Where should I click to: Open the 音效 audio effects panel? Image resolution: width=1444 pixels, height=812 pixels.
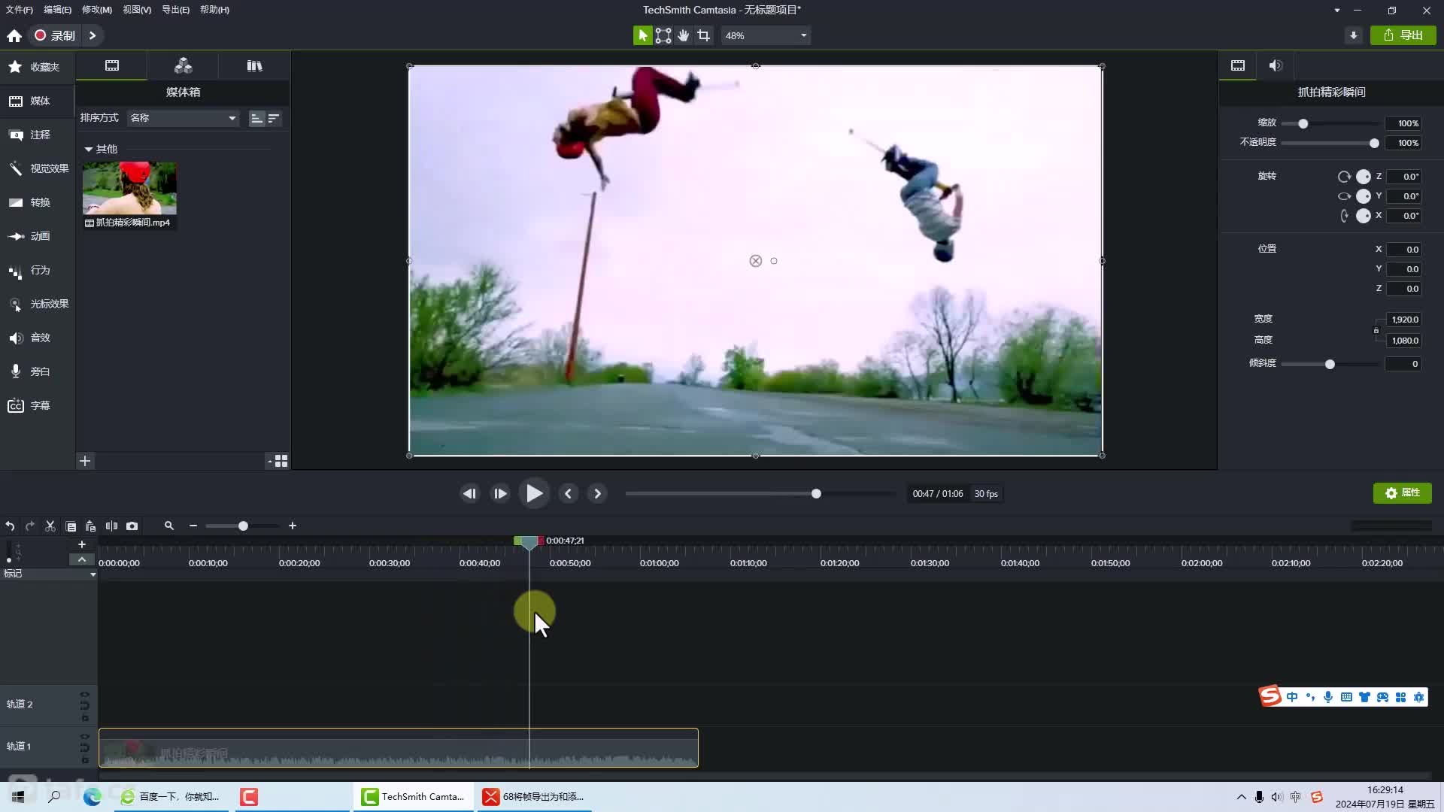pyautogui.click(x=38, y=338)
